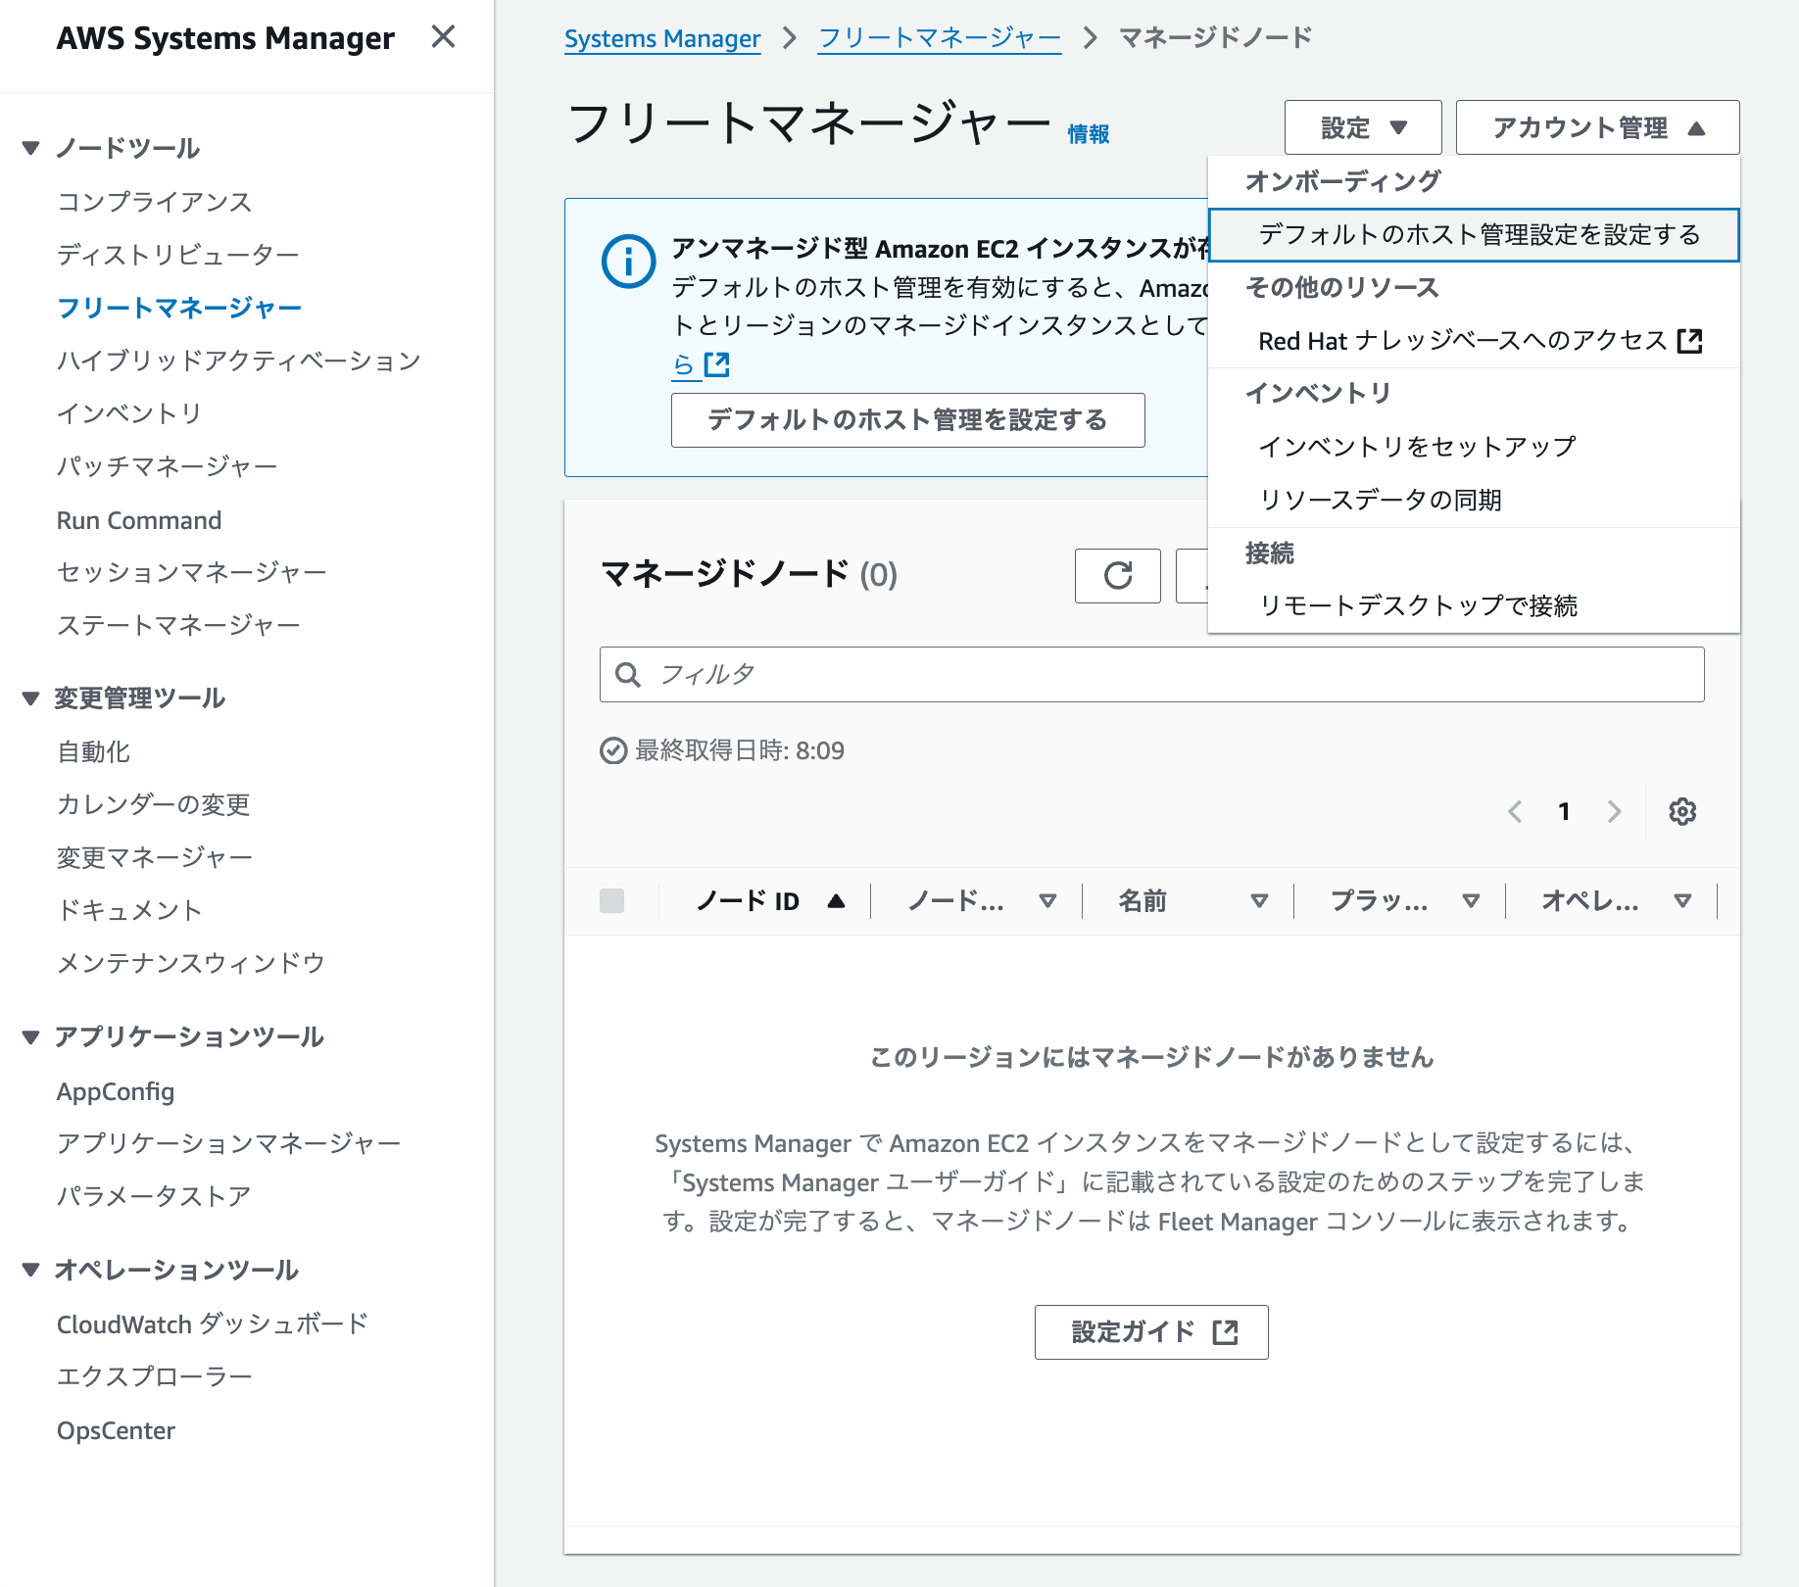Open Run Command in sidebar
The width and height of the screenshot is (1799, 1587).
[139, 520]
